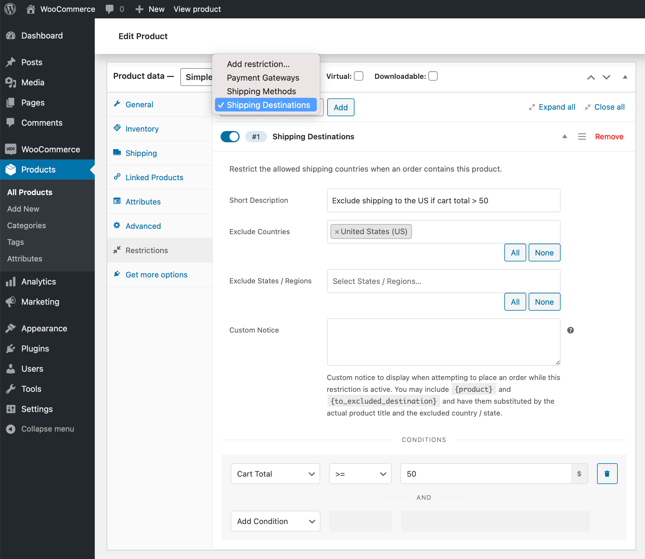The image size is (645, 559).
Task: Toggle the Downloadable checkbox
Action: 433,76
